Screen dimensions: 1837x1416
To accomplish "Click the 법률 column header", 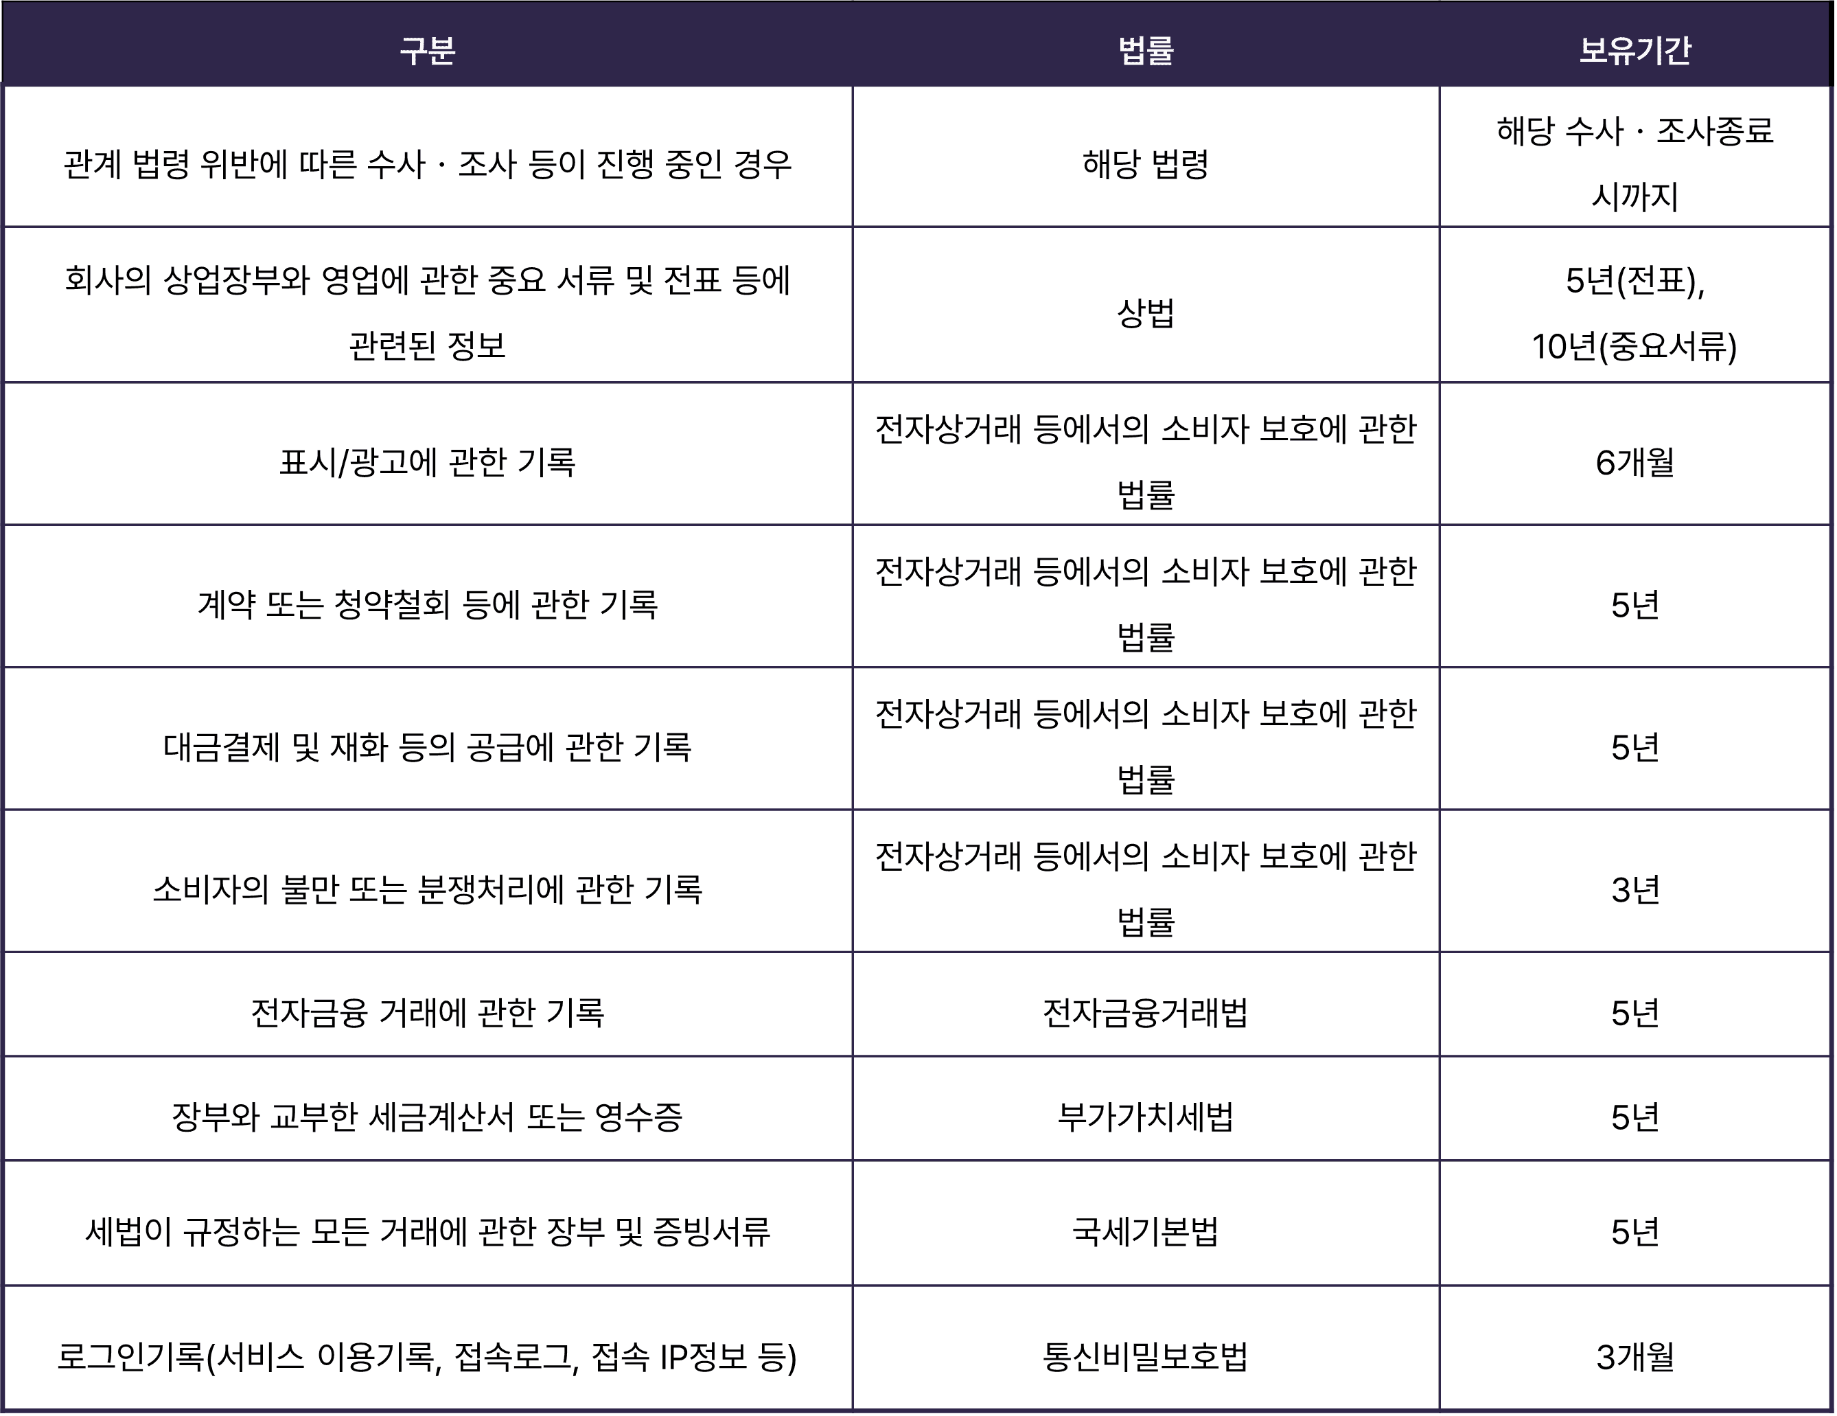I will coord(1146,51).
